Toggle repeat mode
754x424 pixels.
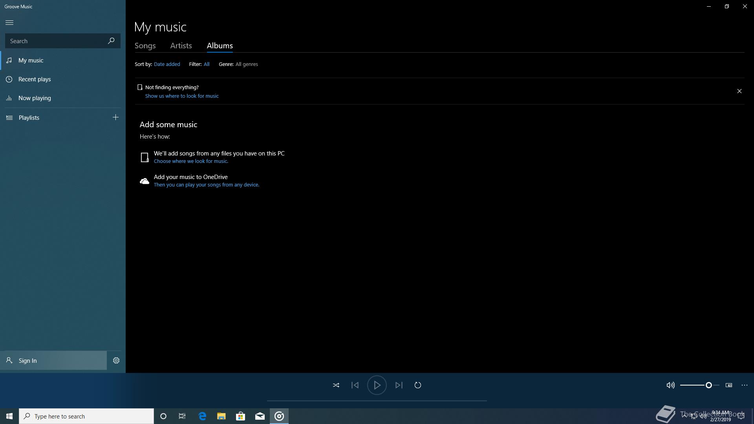(x=417, y=385)
